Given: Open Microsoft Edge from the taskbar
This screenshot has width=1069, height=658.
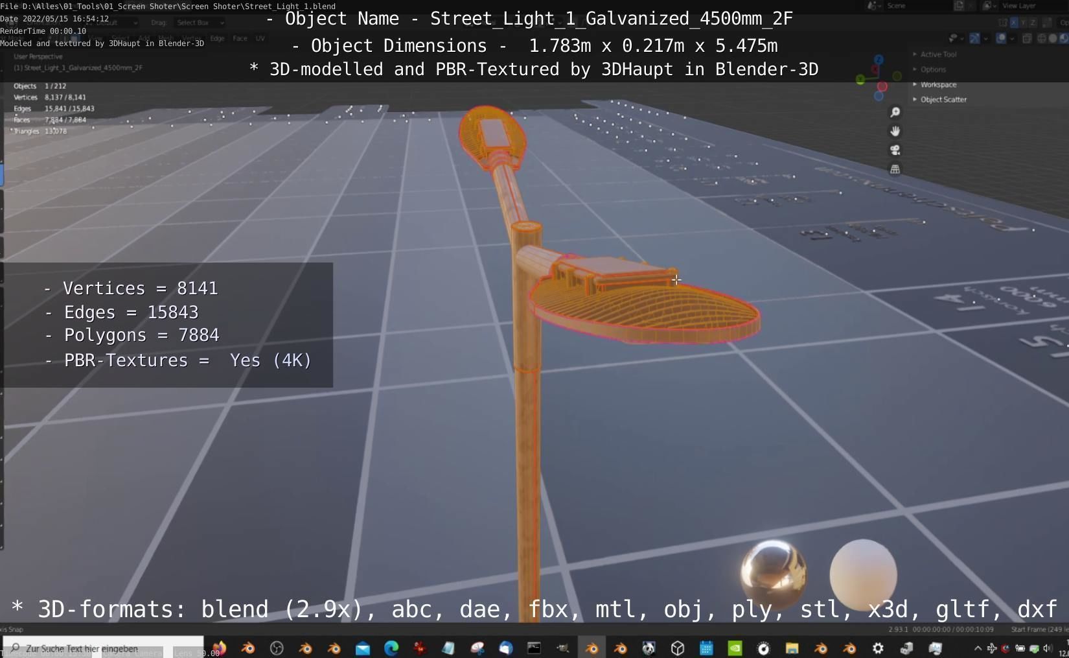Looking at the screenshot, I should click(x=391, y=648).
